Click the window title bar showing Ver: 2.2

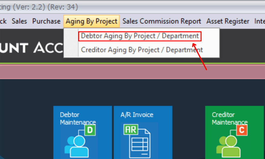pyautogui.click(x=41, y=7)
